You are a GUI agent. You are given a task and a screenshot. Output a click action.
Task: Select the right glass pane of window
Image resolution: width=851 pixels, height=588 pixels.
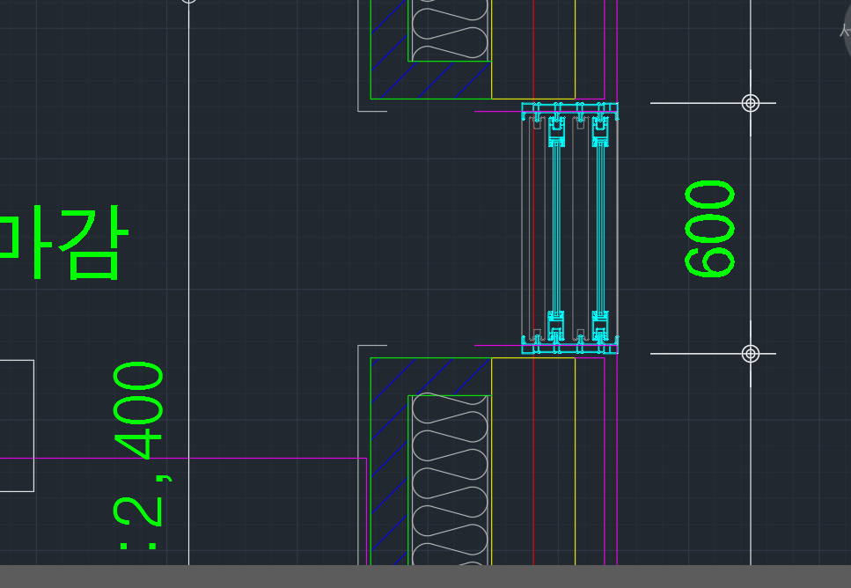click(x=600, y=229)
